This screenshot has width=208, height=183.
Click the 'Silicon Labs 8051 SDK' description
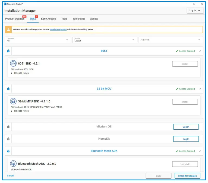click(22, 69)
